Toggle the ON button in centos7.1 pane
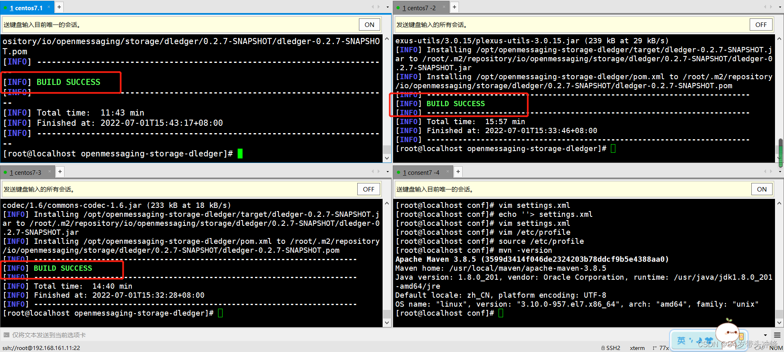The width and height of the screenshot is (784, 352). tap(370, 25)
